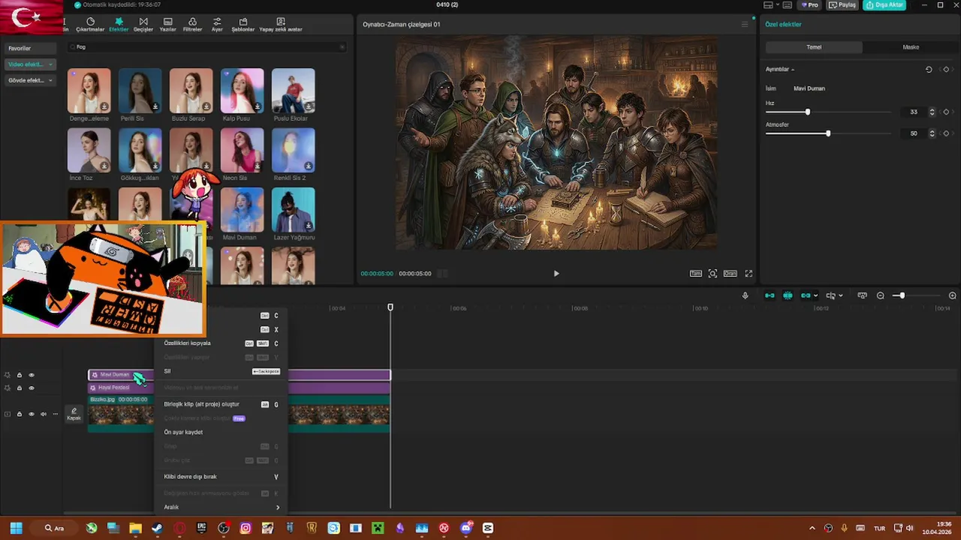This screenshot has width=961, height=540.
Task: Click the Tam quality preview button
Action: coord(696,274)
